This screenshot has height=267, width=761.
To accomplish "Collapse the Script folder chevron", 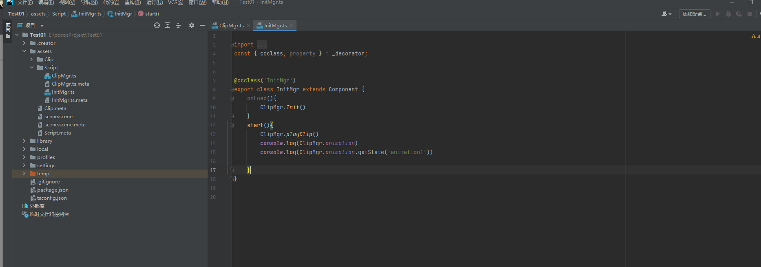I will click(31, 68).
